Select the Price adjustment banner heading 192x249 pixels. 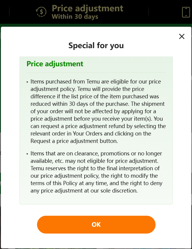87,8
